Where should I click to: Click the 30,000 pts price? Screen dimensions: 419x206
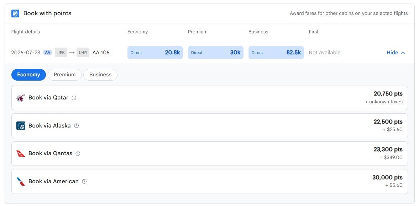[387, 178]
